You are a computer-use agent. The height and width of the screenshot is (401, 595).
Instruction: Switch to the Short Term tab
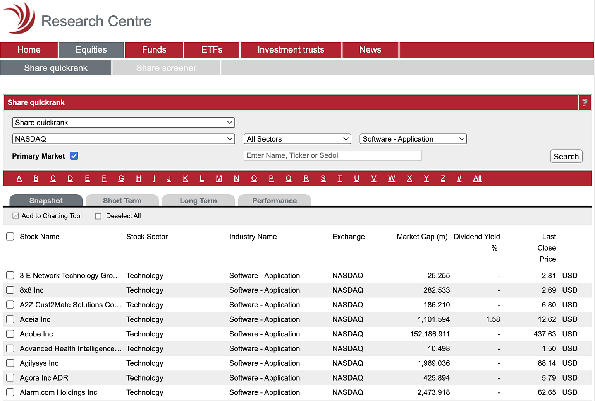coord(122,200)
